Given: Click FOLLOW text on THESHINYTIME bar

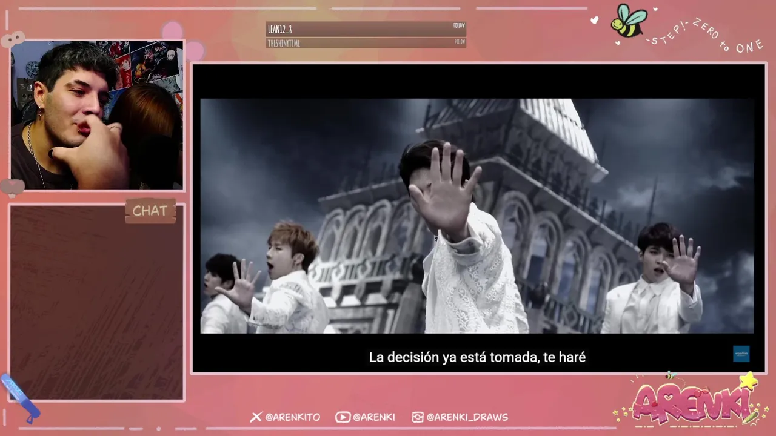Looking at the screenshot, I should (x=460, y=41).
